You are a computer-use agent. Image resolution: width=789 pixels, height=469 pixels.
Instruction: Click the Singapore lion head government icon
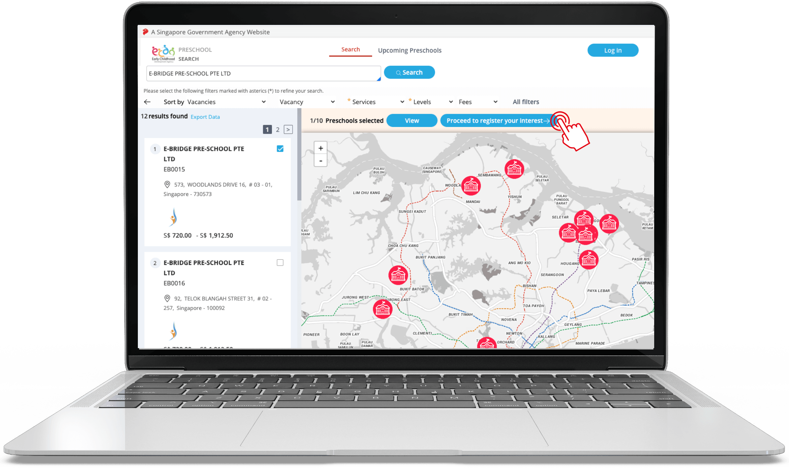point(145,32)
